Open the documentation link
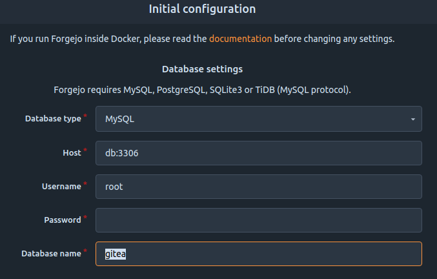Viewport: 437px width, 279px height. tap(240, 39)
